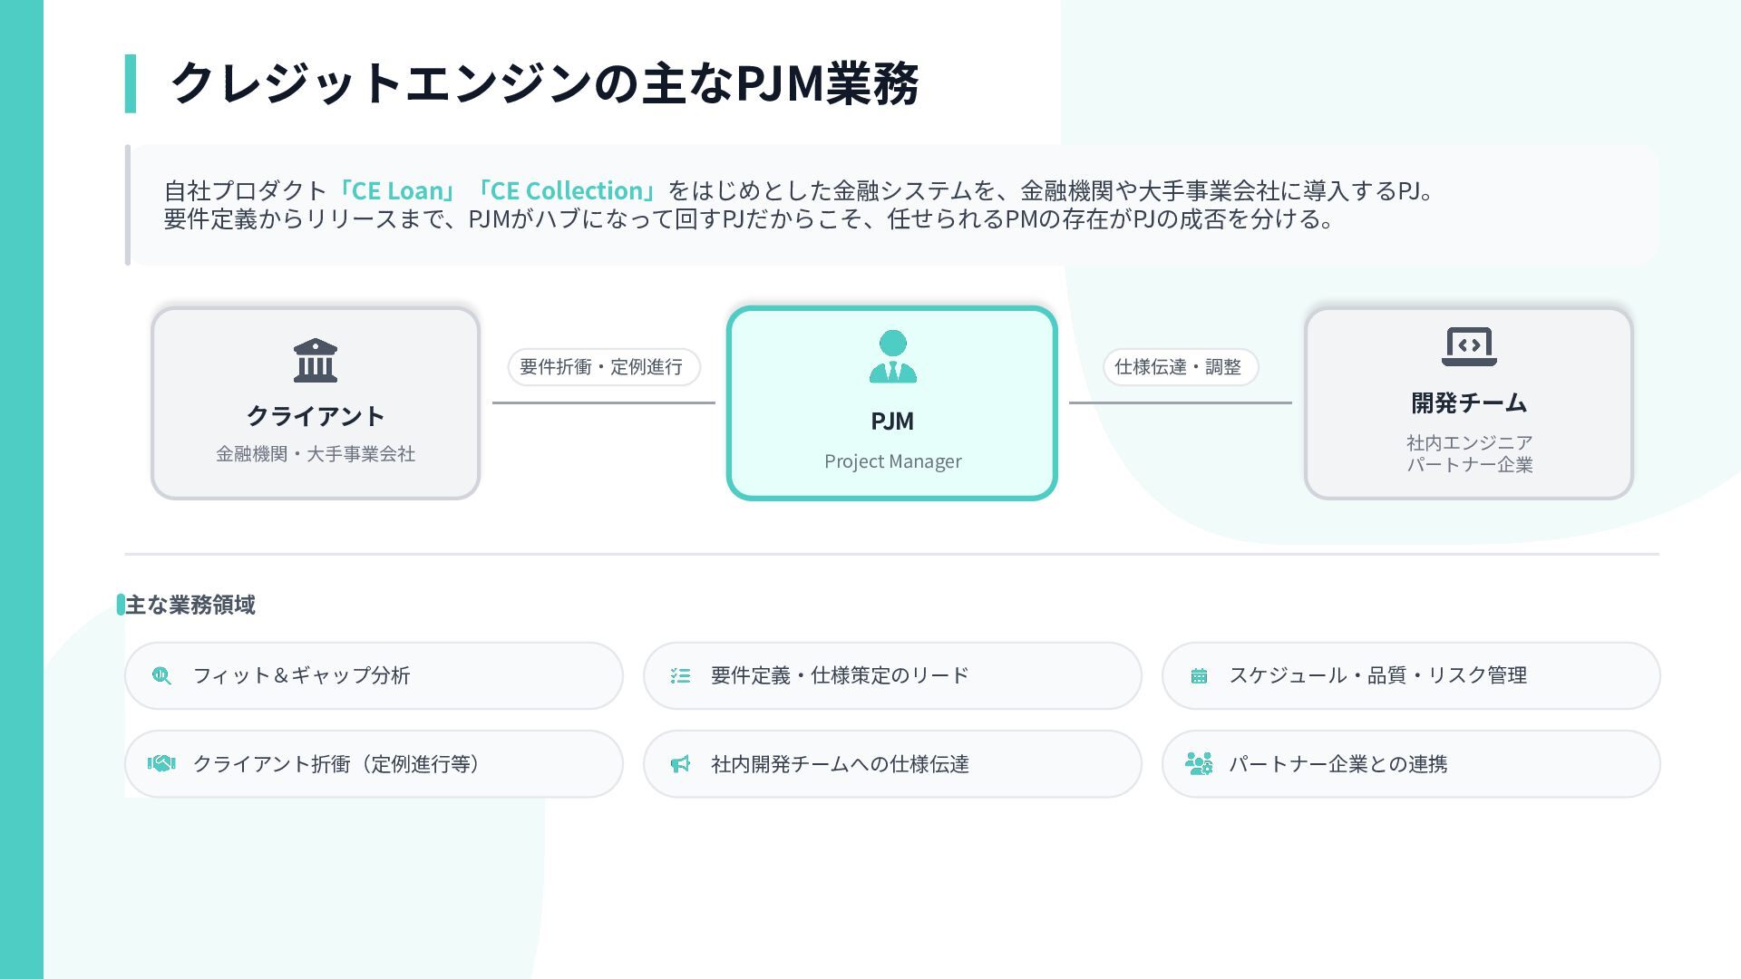Select the 要件折衝・定例進行 label pill
1741x979 pixels.
point(602,367)
